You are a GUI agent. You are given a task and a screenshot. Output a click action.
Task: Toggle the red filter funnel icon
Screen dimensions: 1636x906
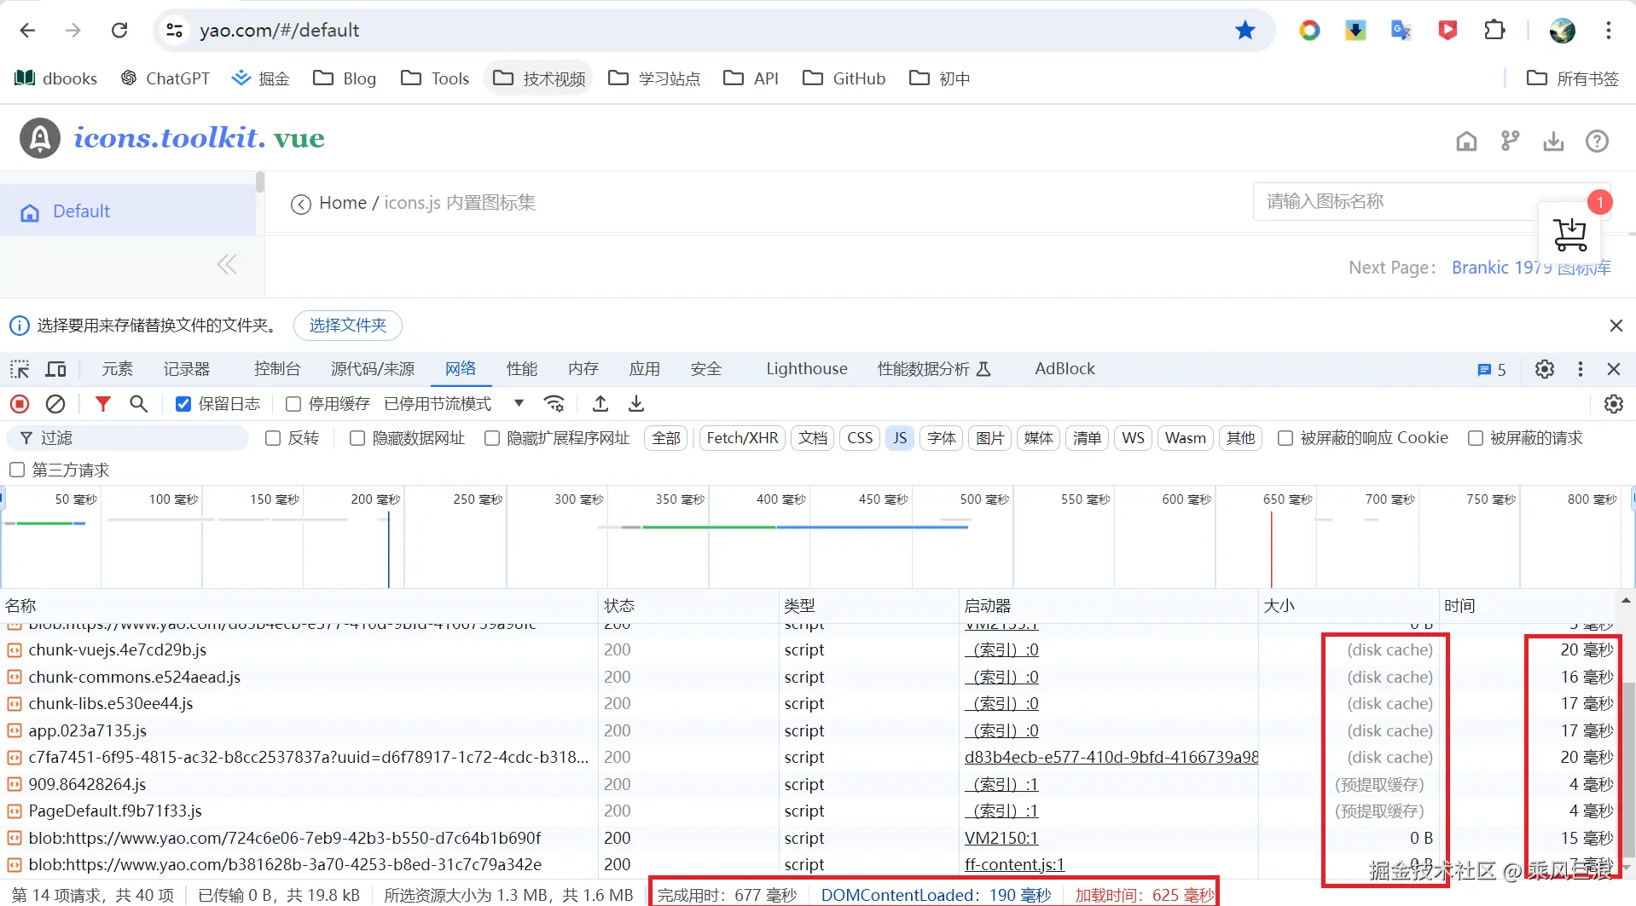102,404
